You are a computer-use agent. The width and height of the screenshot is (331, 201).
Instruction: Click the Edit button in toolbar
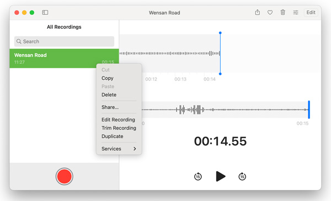pyautogui.click(x=311, y=13)
